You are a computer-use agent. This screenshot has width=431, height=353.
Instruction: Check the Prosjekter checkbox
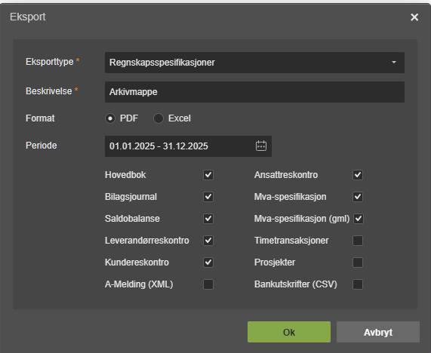[358, 262]
